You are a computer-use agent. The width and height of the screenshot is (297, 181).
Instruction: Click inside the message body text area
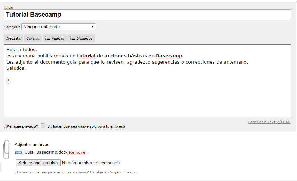click(148, 97)
